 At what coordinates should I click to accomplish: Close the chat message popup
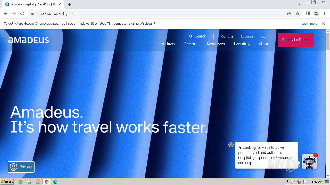click(x=231, y=145)
